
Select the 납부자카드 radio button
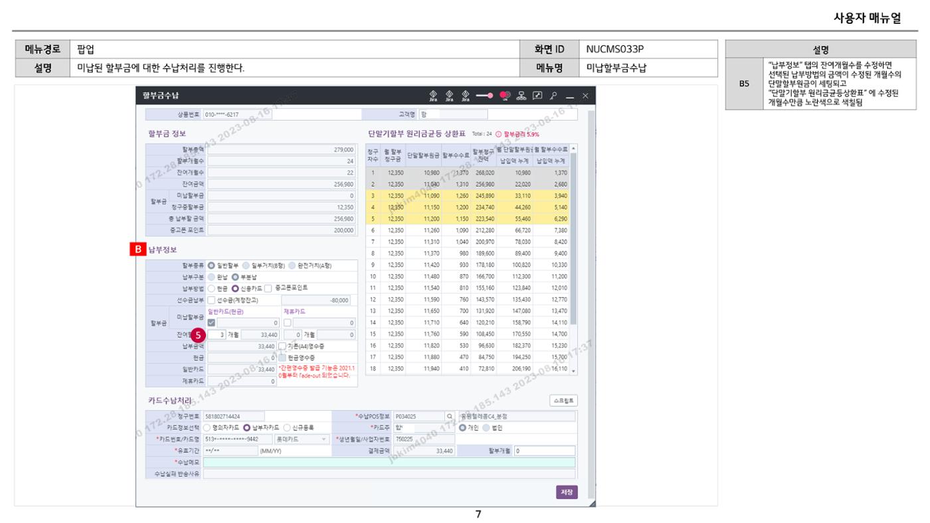pyautogui.click(x=246, y=427)
